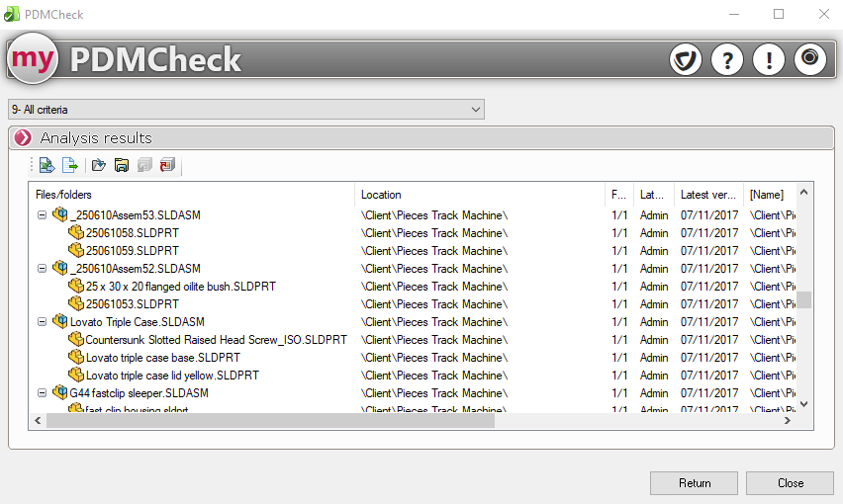Click the export document icon with green arrow

pyautogui.click(x=70, y=165)
